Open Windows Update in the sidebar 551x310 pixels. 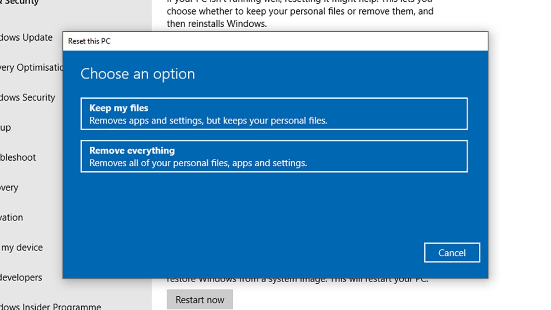tap(27, 38)
